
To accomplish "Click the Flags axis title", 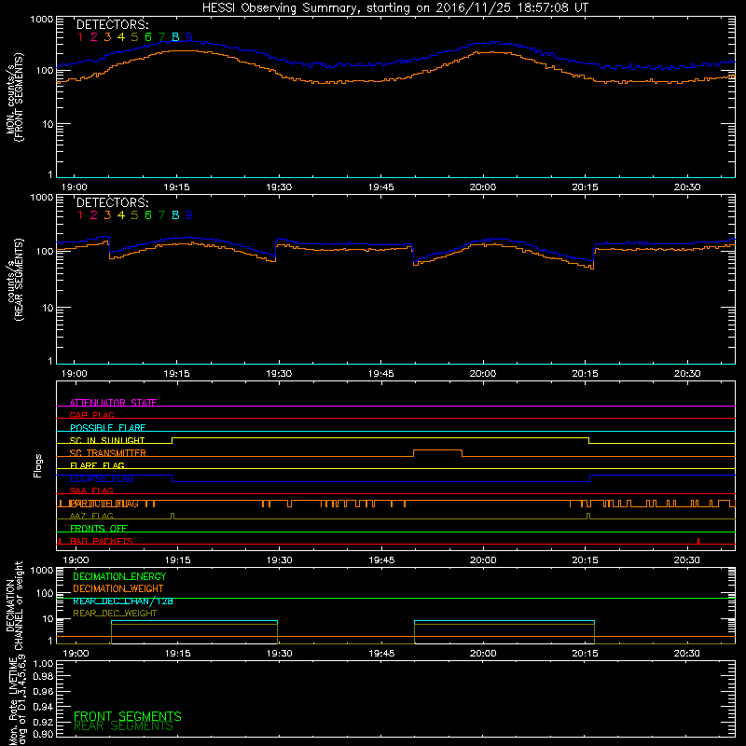I will tap(37, 465).
